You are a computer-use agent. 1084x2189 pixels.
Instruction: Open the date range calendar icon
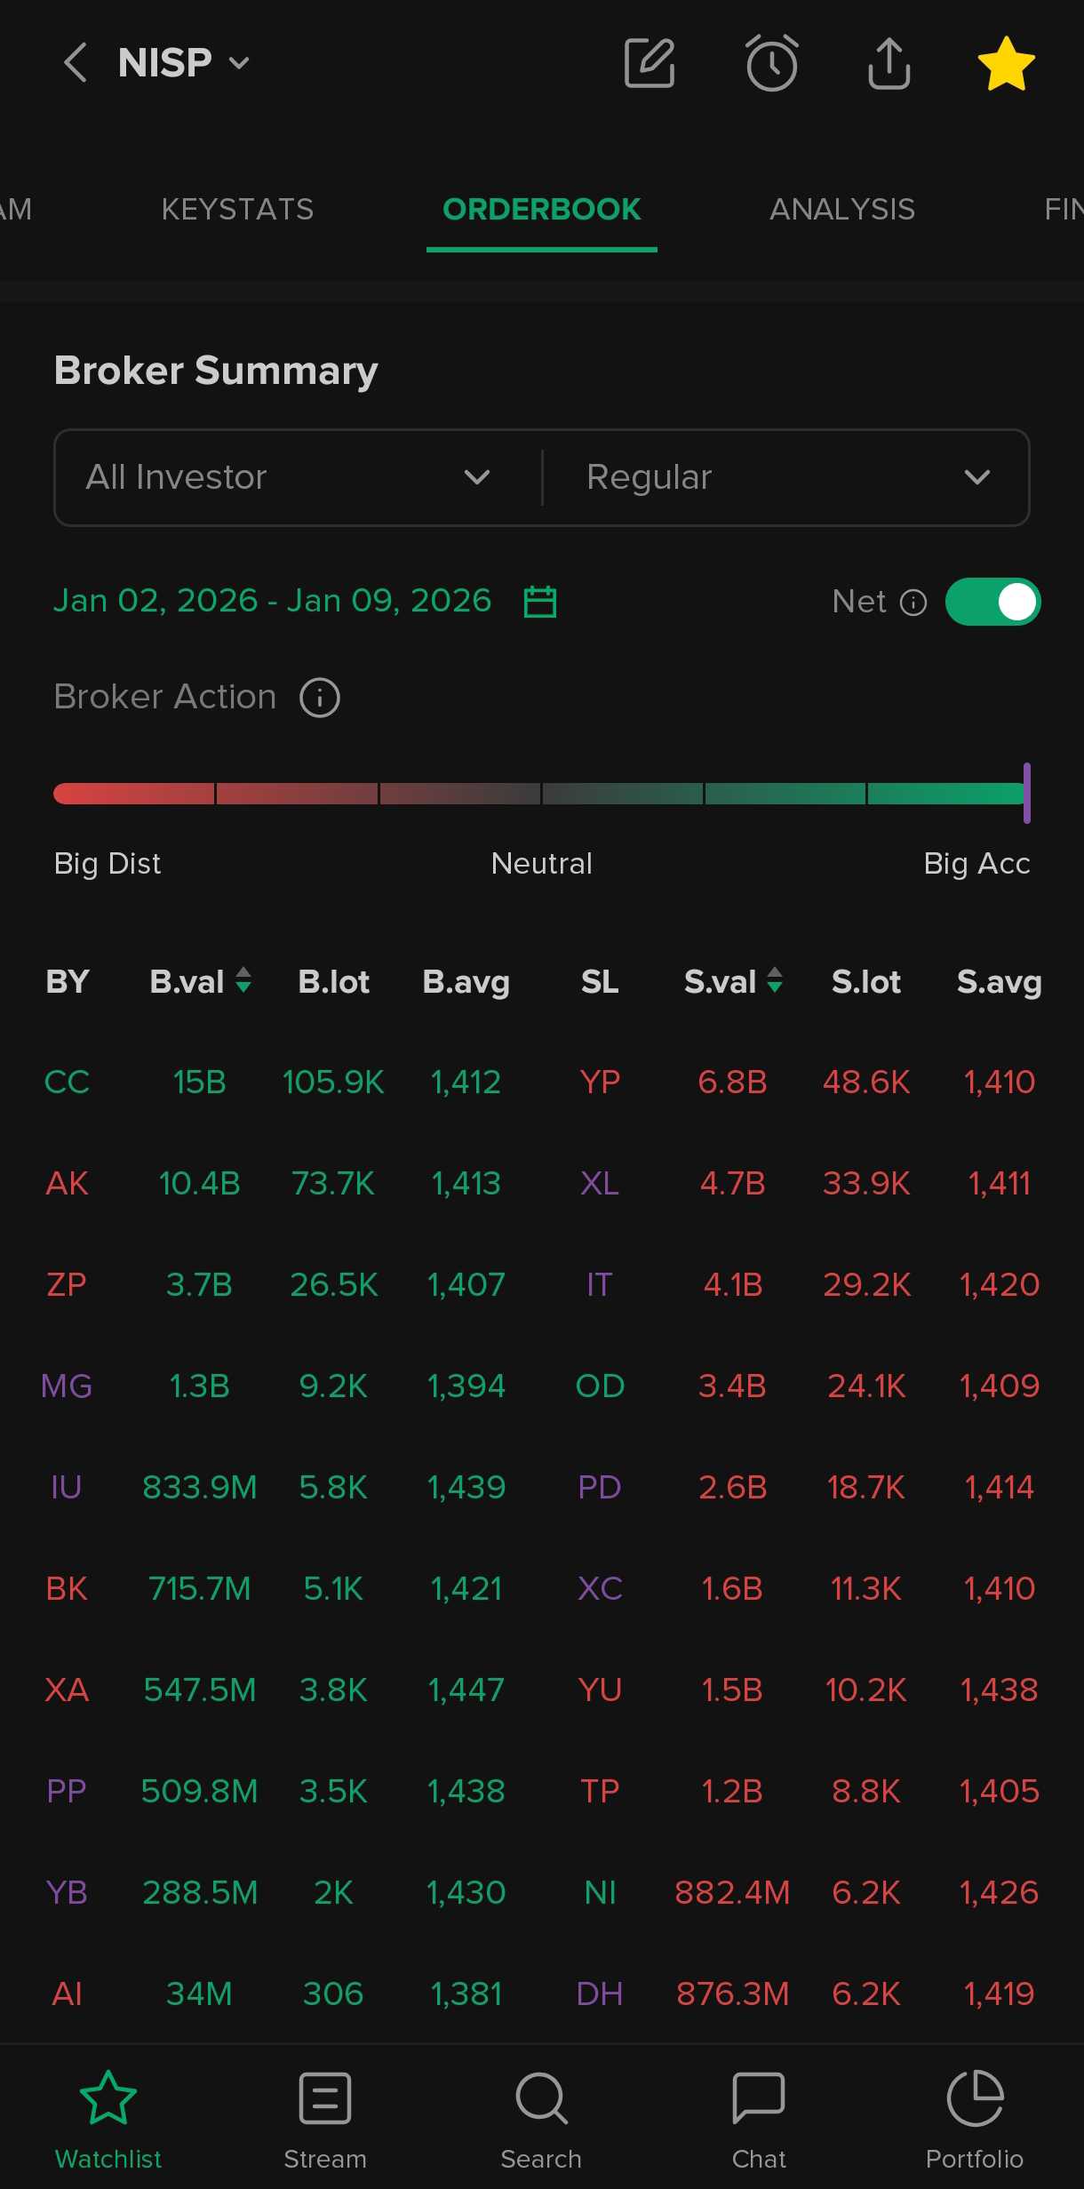[540, 602]
